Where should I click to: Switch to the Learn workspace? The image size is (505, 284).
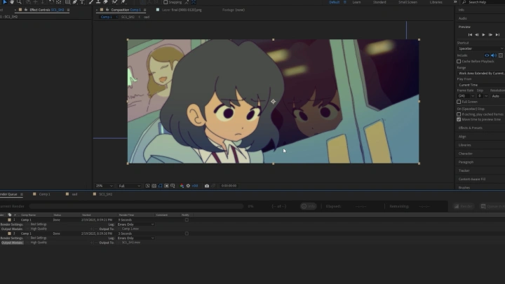point(356,2)
